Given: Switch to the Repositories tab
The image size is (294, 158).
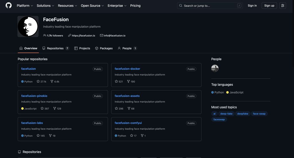Looking at the screenshot, I should [56, 48].
